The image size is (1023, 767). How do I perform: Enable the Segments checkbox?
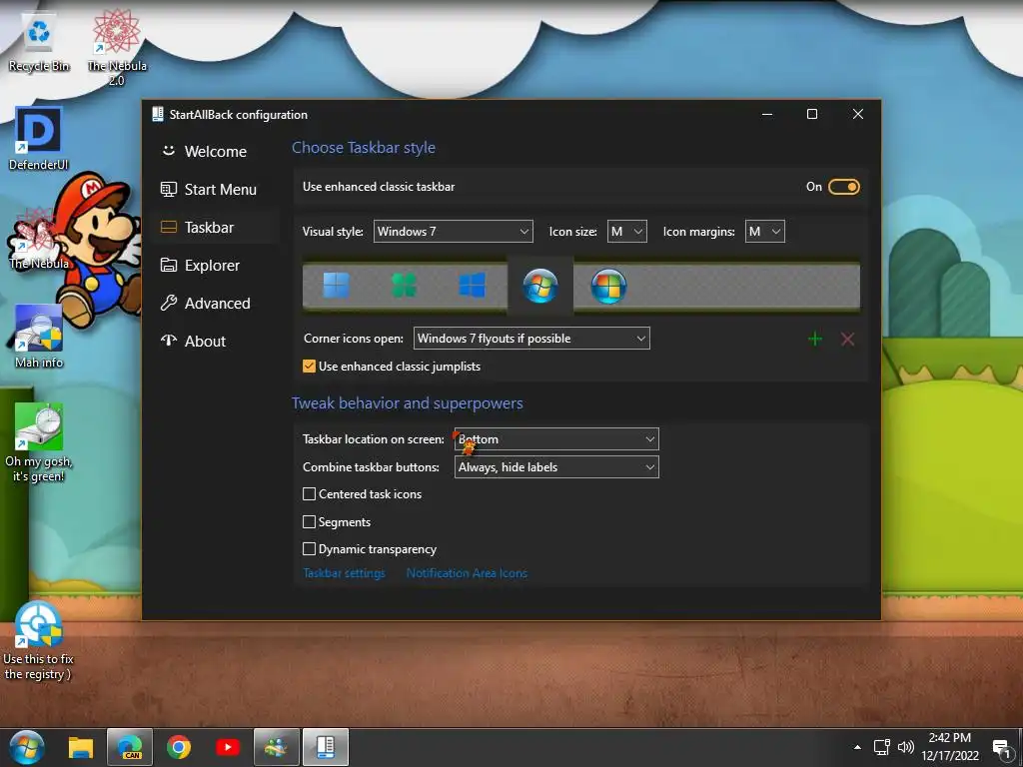310,521
